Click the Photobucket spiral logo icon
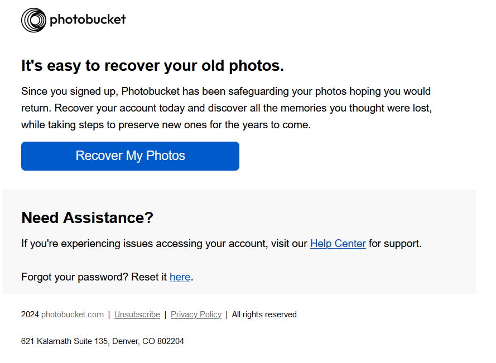This screenshot has width=496, height=363. click(x=33, y=20)
